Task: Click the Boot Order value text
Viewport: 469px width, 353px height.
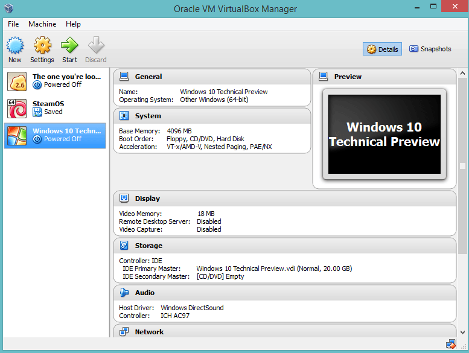Action: click(205, 139)
